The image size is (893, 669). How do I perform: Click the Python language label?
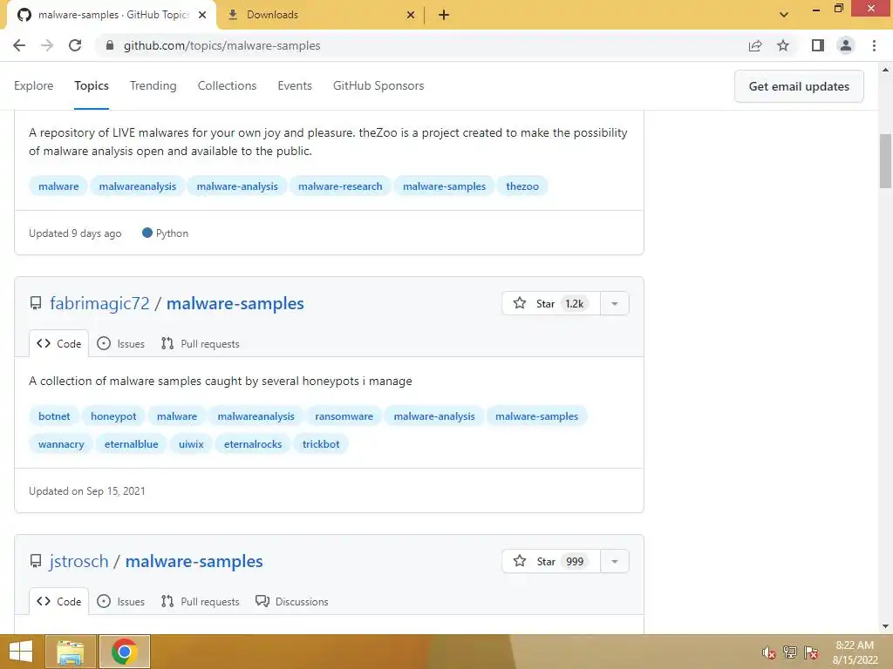[165, 233]
